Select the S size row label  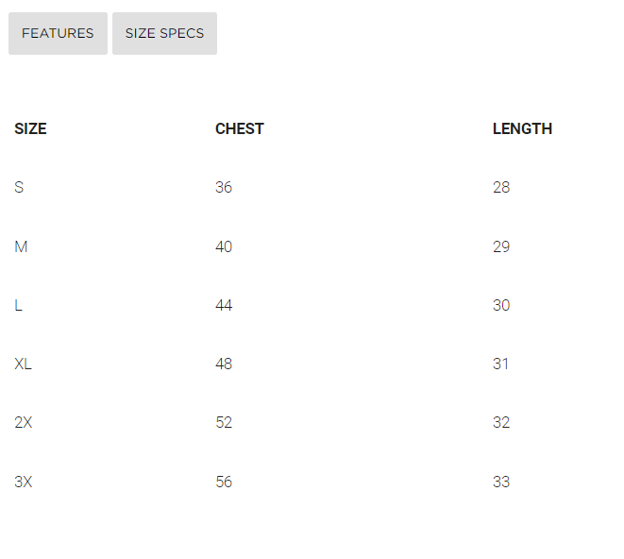tap(19, 188)
